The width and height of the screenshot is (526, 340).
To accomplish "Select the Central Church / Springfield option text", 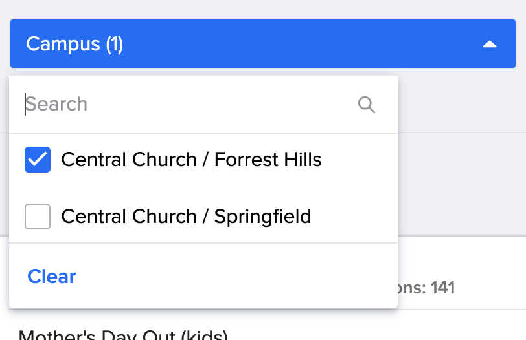I will (x=186, y=216).
